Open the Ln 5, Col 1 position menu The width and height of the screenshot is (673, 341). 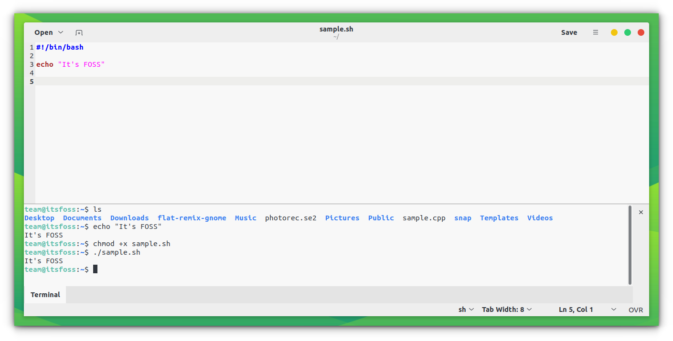coord(587,310)
